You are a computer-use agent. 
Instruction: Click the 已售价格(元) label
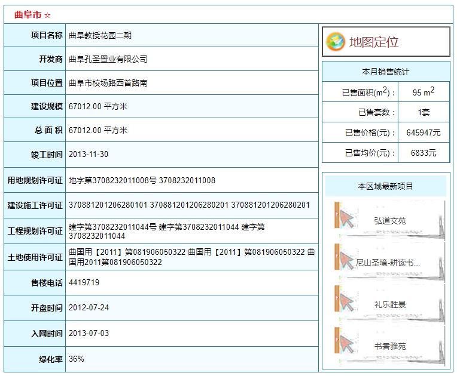point(370,132)
